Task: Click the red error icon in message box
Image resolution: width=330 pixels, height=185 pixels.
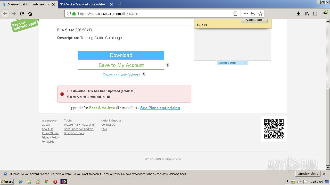Action: pyautogui.click(x=62, y=94)
